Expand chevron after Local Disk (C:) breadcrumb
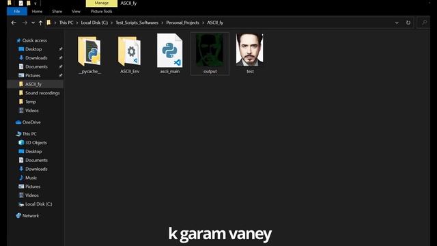Viewport: 437px width, 246px height. 112,23
